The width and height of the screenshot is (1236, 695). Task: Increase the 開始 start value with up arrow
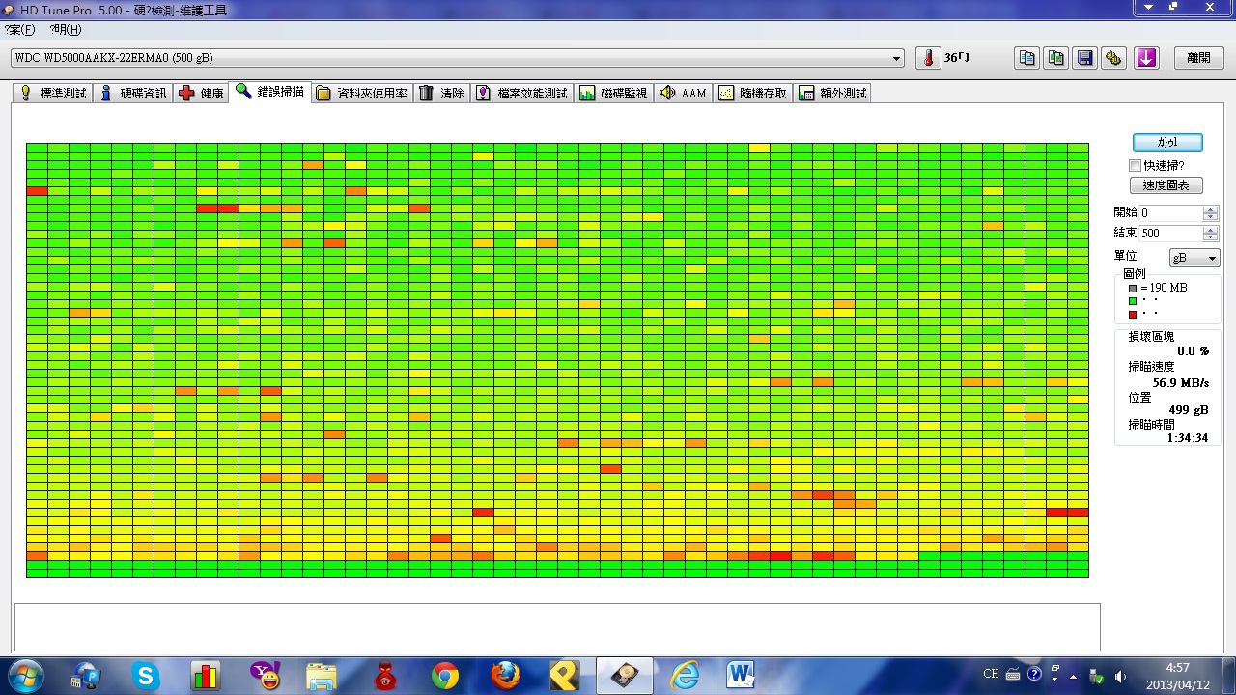coord(1211,208)
